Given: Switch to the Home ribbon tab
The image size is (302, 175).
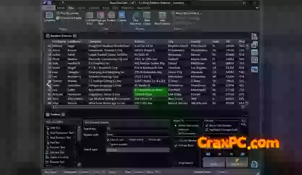Looking at the screenshot, I should pos(61,8).
